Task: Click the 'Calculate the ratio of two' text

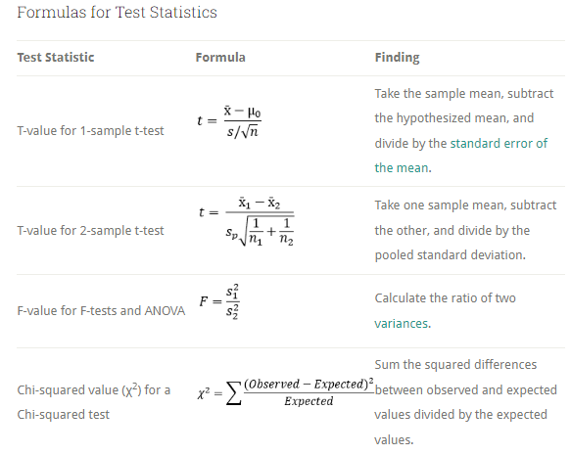Action: click(445, 298)
